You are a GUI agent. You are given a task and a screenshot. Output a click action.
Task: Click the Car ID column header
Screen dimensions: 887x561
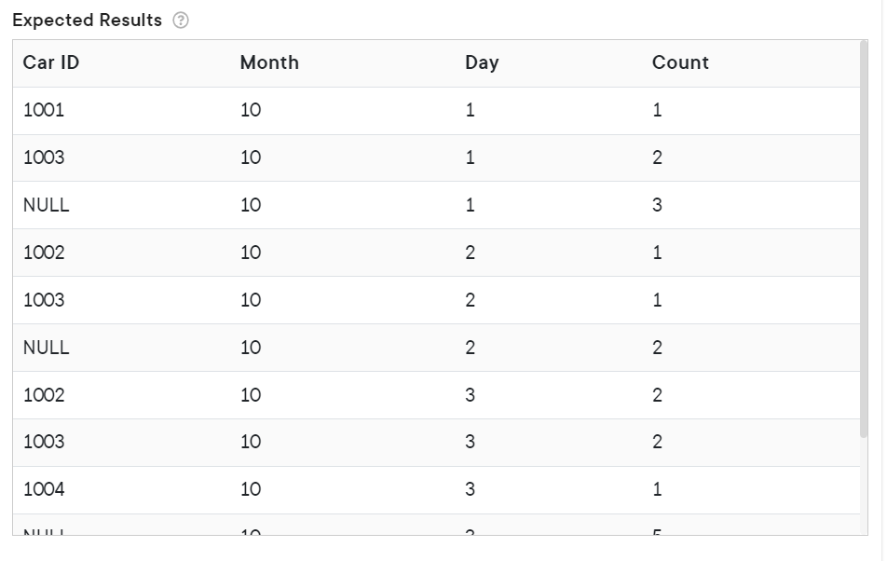coord(51,62)
